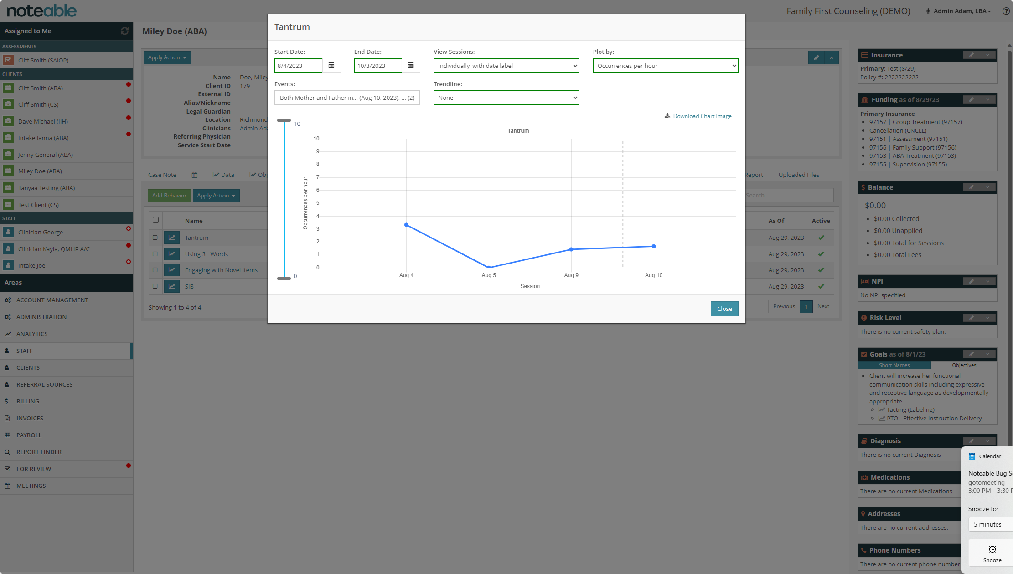Grab the top handle of the y-axis range slider
The width and height of the screenshot is (1013, 574).
284,120
